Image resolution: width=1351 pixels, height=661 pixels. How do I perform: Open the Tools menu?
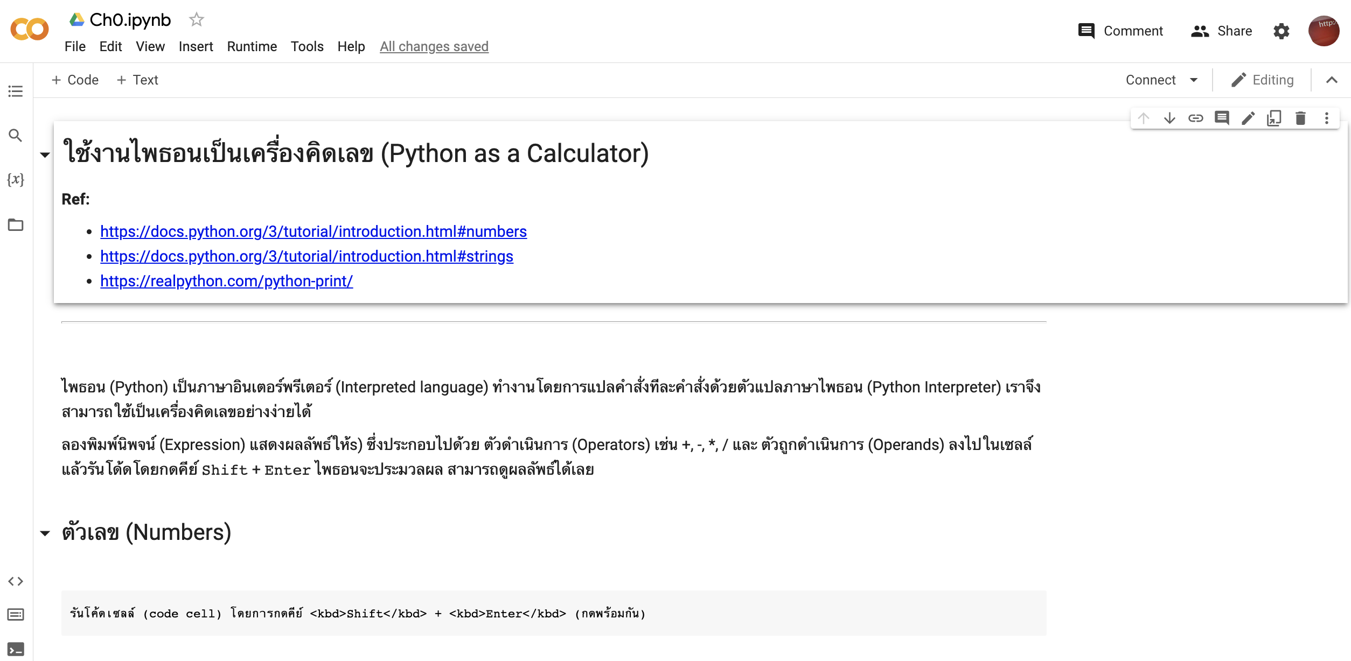(x=307, y=47)
